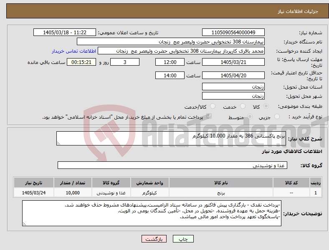Image resolution: width=329 pixels, height=250 pixels.
Task: Click the گروه کالا column header
Action: pyautogui.click(x=111, y=183)
